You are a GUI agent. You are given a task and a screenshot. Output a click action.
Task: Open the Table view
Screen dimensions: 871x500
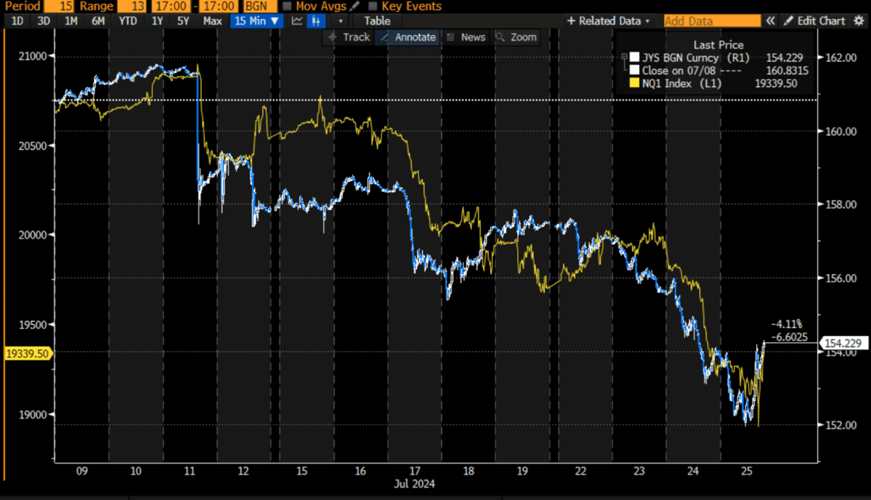376,21
